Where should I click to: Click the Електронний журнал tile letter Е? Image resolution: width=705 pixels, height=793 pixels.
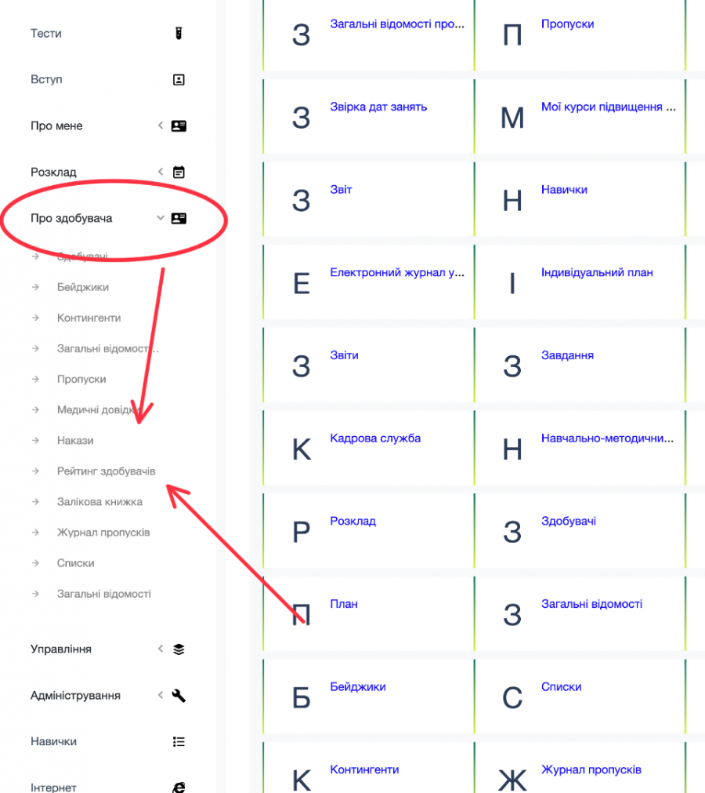tap(302, 283)
